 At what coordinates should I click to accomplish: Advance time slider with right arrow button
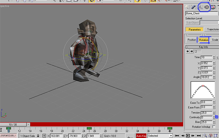point(28,124)
